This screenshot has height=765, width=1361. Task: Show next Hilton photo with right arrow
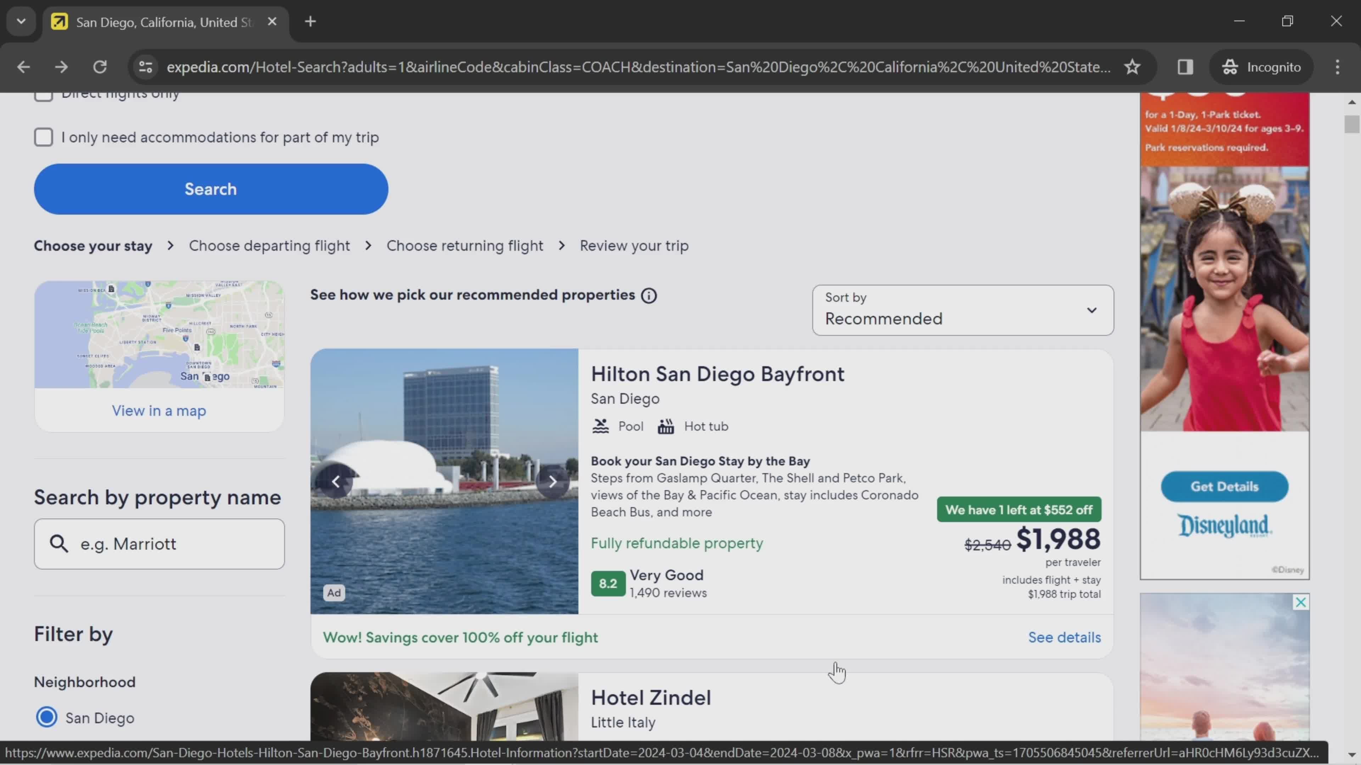point(553,482)
